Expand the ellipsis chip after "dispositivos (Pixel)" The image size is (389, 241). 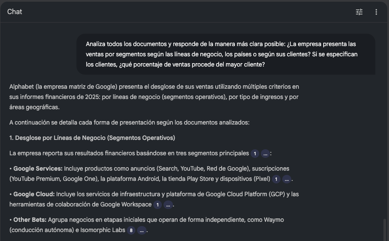pos(287,179)
